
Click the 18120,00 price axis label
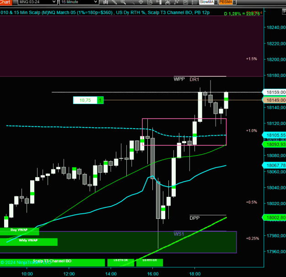tap(276, 124)
